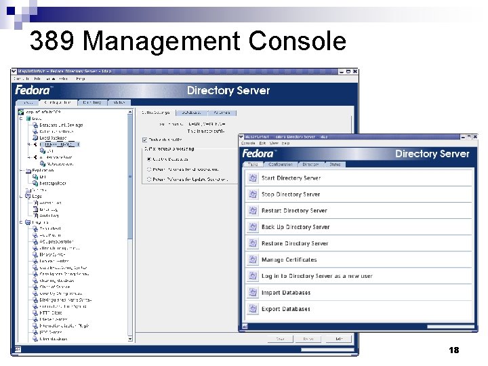Open the Databases sub-tab
The width and height of the screenshot is (488, 366).
point(191,113)
